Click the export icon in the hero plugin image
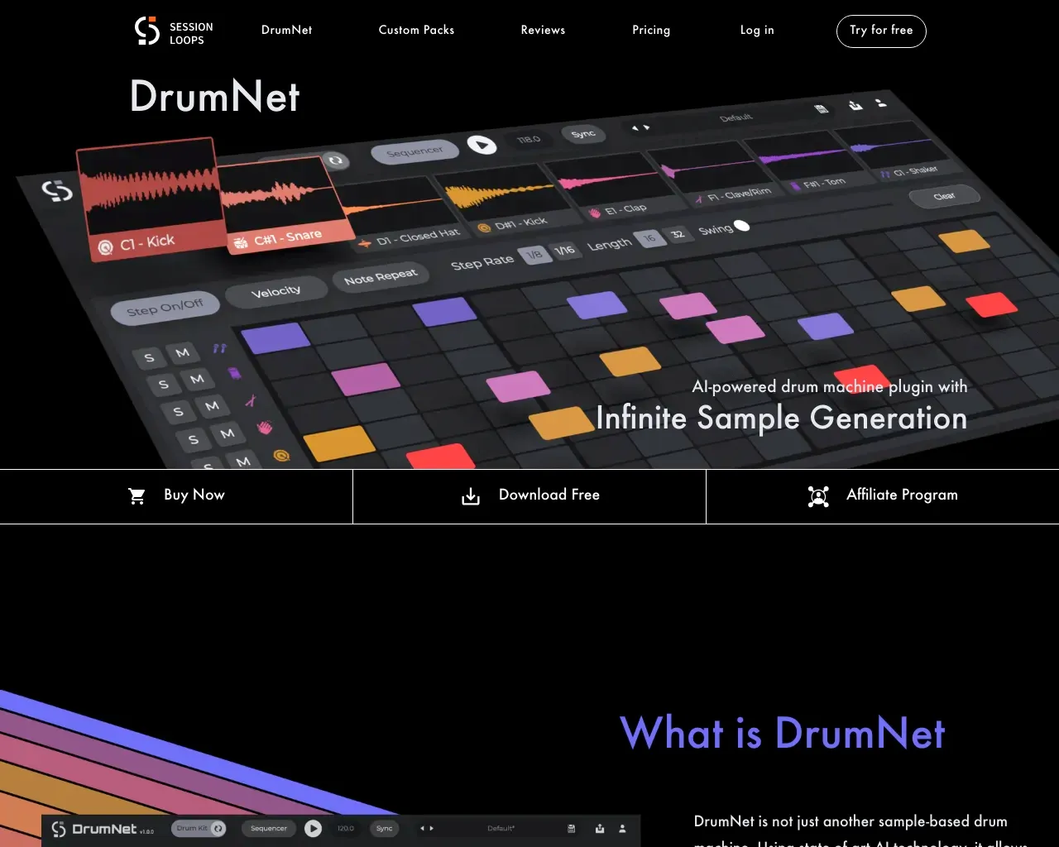The height and width of the screenshot is (847, 1059). point(855,105)
